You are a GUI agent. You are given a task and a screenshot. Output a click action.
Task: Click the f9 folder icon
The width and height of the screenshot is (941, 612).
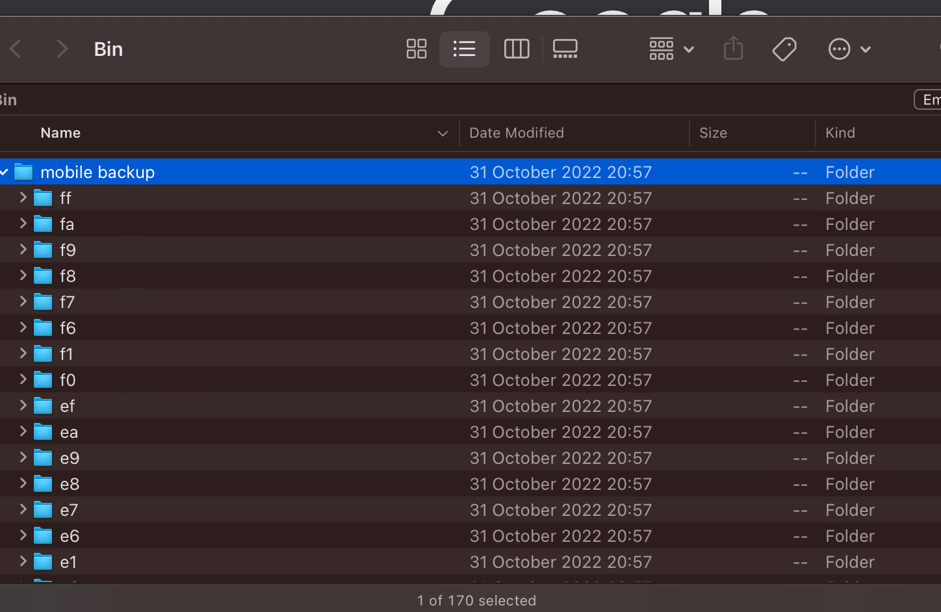click(43, 249)
